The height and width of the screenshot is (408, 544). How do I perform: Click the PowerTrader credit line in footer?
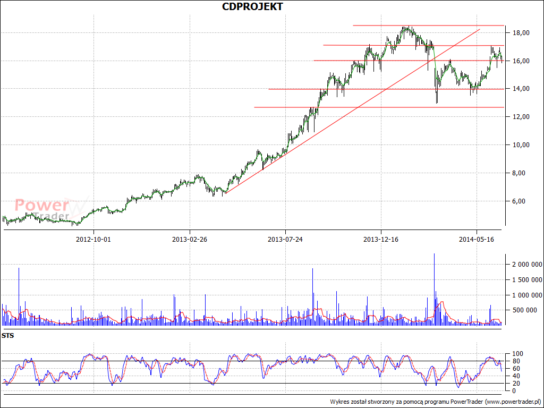[436, 402]
